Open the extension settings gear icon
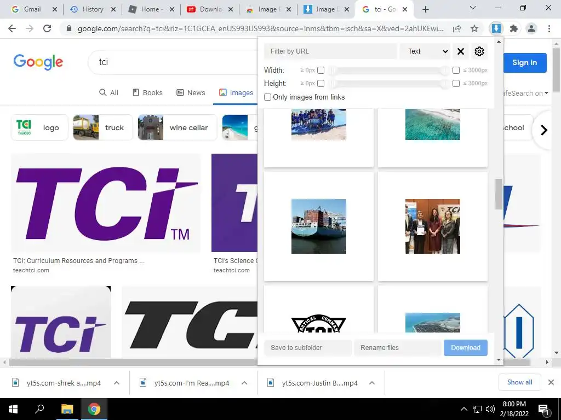Screen dimensions: 561x420 [479, 51]
